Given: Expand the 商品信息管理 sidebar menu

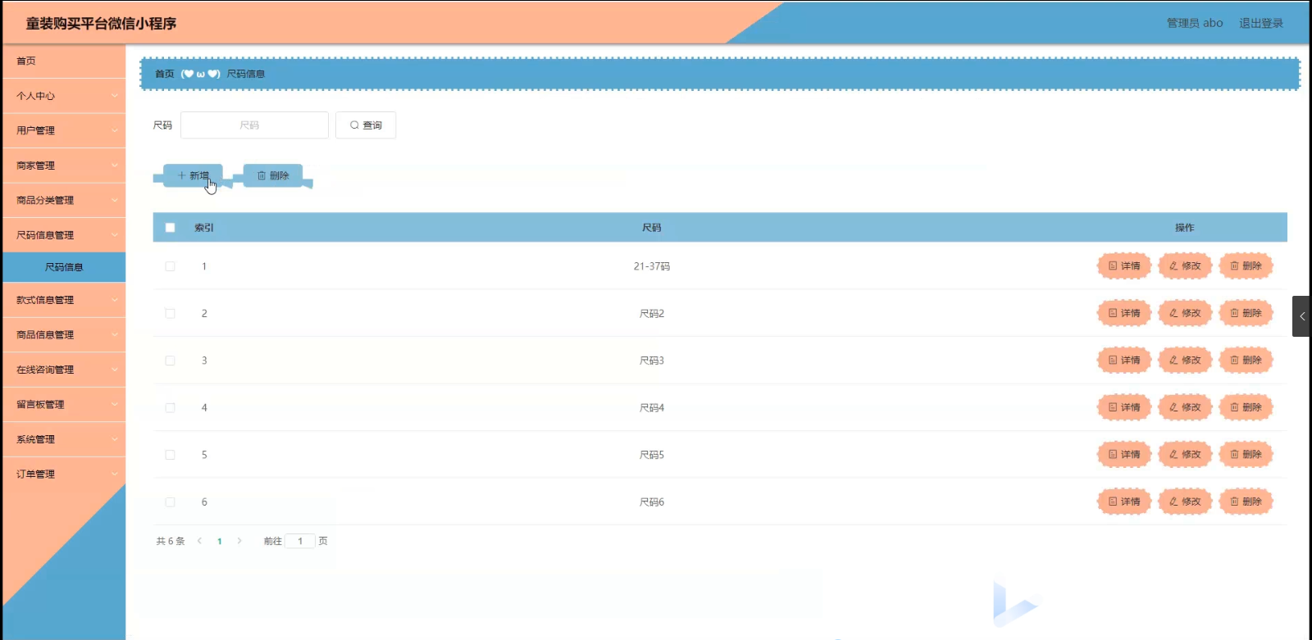Looking at the screenshot, I should (64, 335).
